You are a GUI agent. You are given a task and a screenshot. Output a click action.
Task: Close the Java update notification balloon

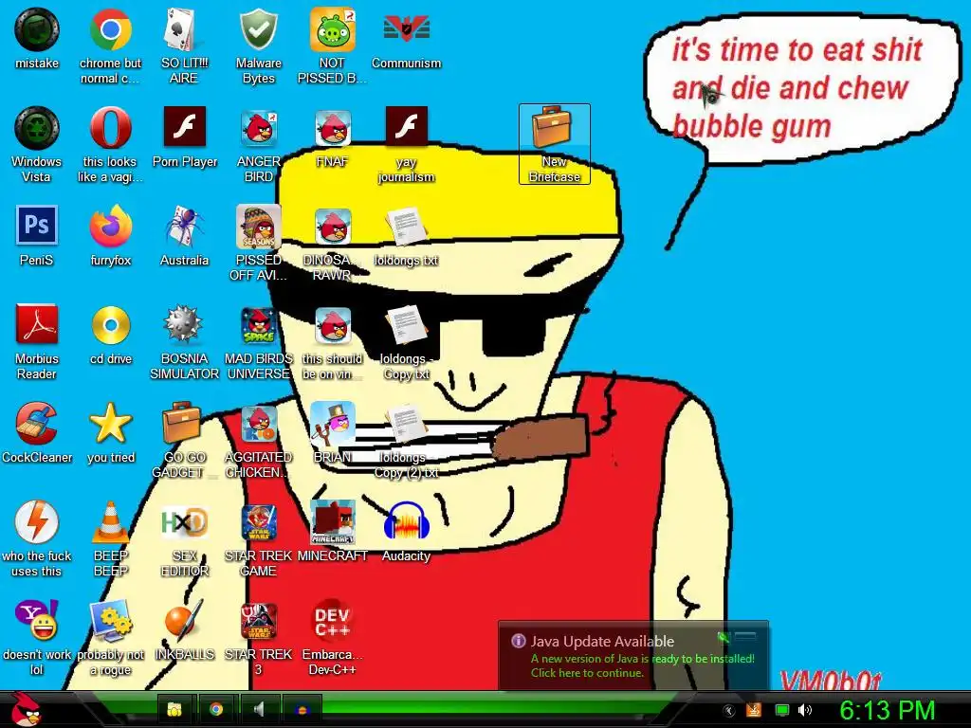pos(745,636)
